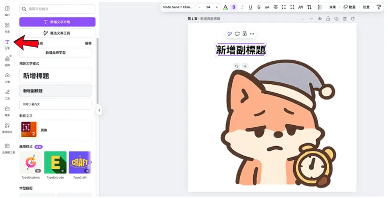Click the magic write icon above the text box

click(x=230, y=34)
